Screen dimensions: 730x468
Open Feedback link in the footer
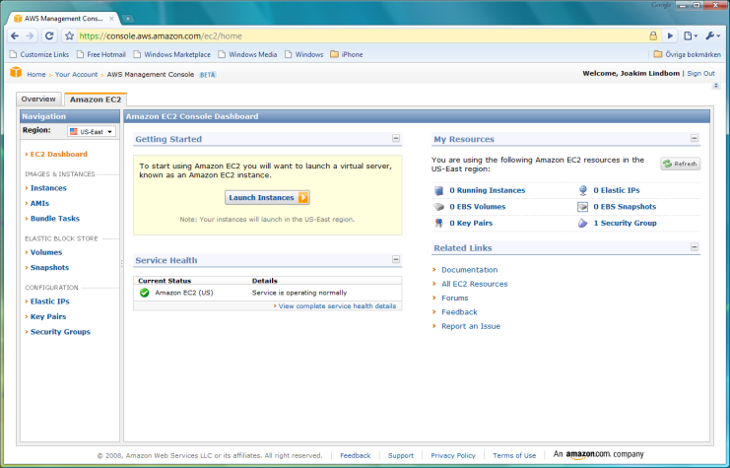point(356,455)
